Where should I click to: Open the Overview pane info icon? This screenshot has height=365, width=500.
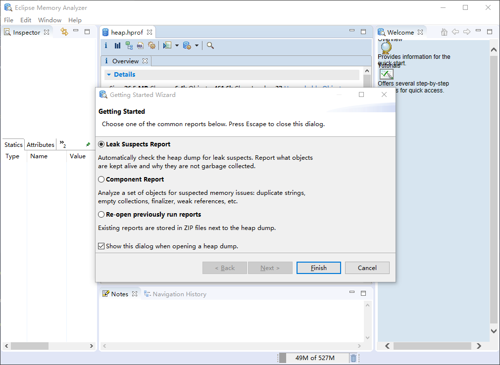(106, 46)
